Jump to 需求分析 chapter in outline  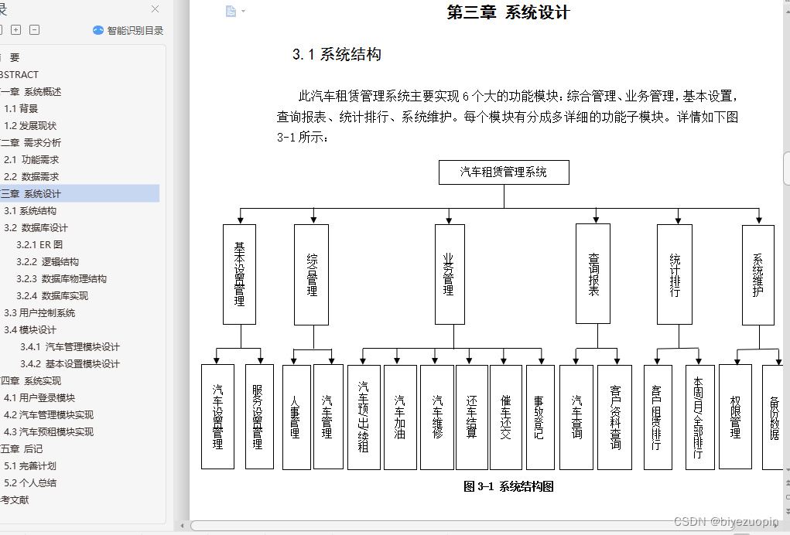[x=31, y=143]
